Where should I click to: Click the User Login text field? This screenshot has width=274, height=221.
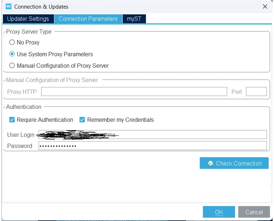click(x=152, y=135)
